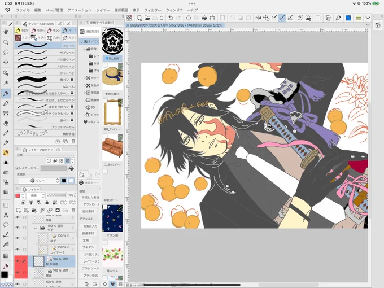Screen dimensions: 384x288
Task: Select the Zoom magnifier tool
Action: point(6,42)
